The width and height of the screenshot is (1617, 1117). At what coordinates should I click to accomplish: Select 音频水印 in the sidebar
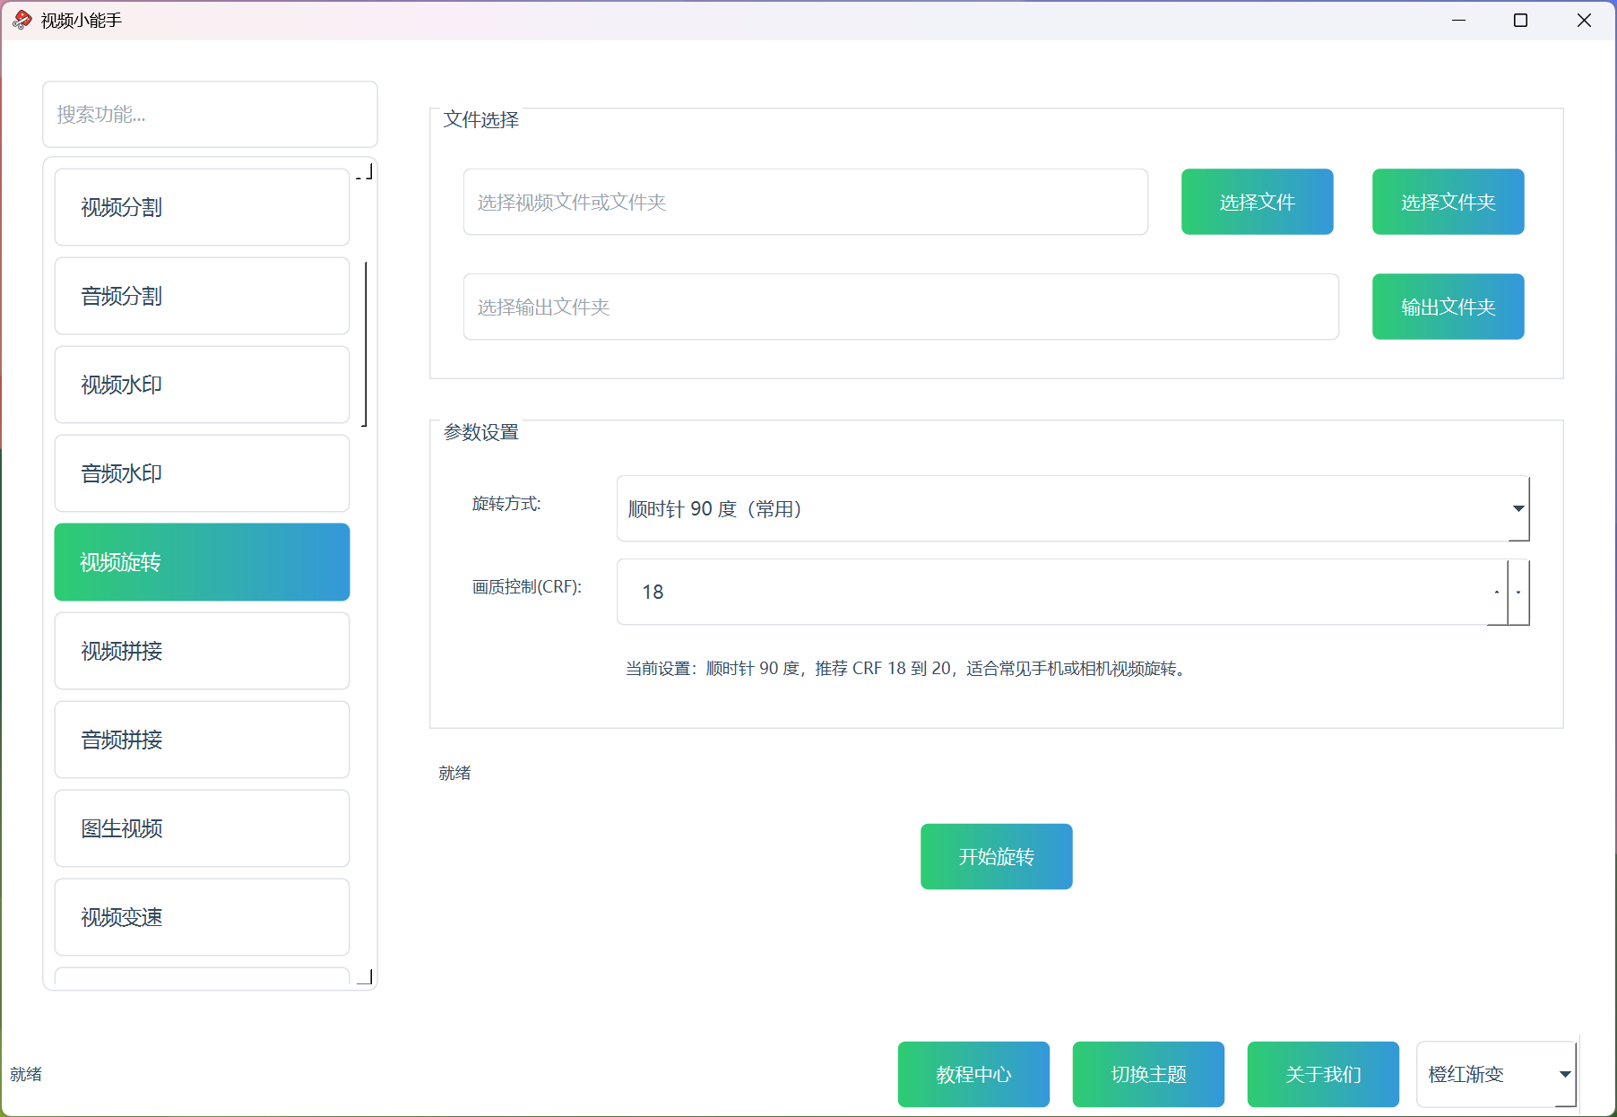point(202,473)
